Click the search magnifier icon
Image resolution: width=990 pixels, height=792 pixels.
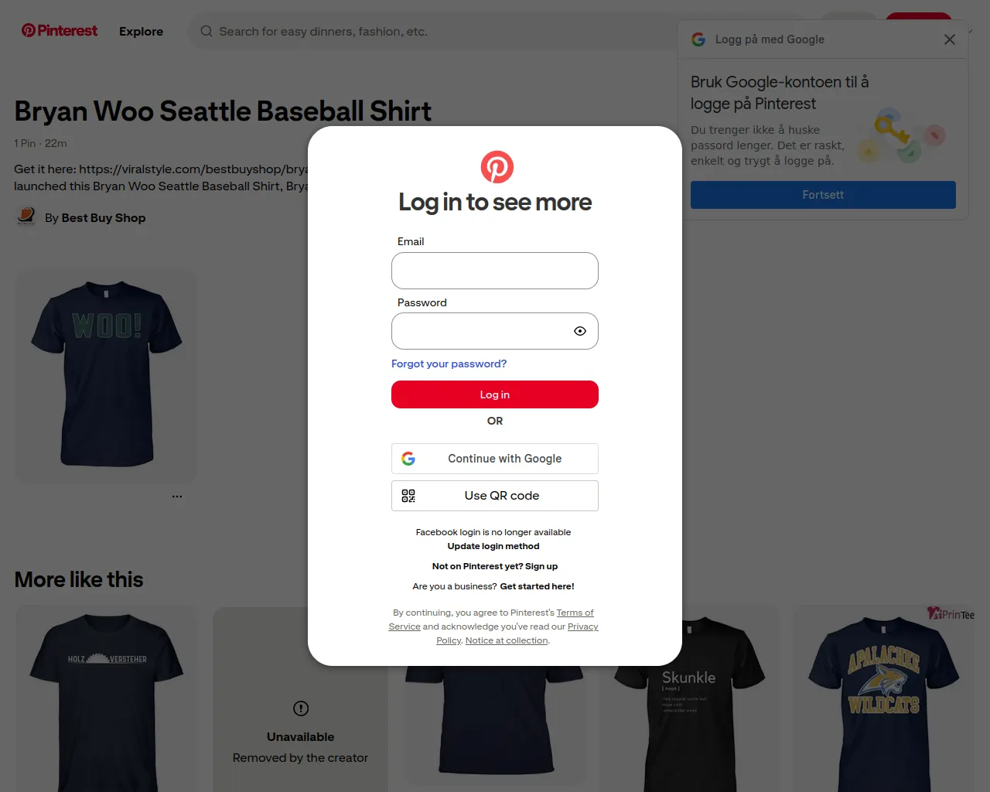pos(207,31)
